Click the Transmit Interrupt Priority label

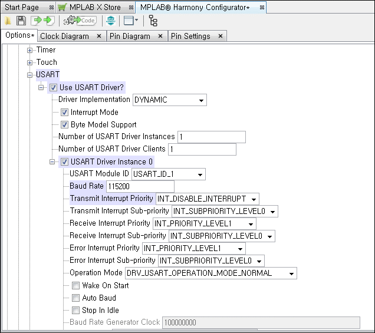(111, 199)
